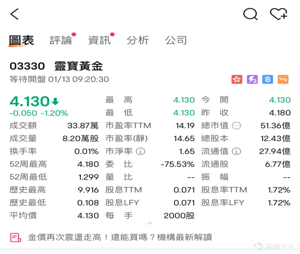Collapse the quote details with up chevron
The image size is (300, 254).
tap(150, 223)
